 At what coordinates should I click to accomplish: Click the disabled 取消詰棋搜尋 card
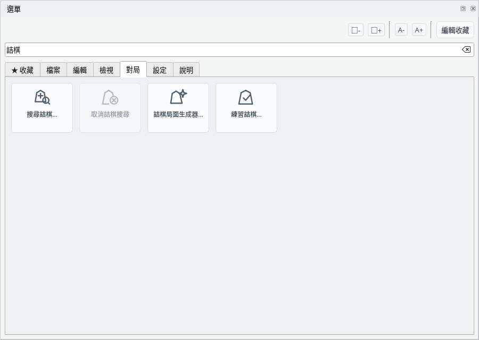110,108
